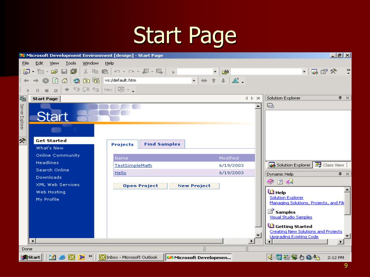
Task: Expand Font Size toolbar options arrow
Action: tap(242, 83)
